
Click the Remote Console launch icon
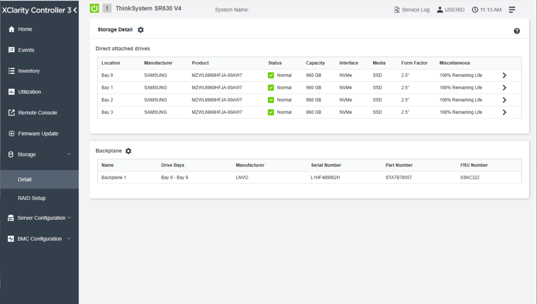pyautogui.click(x=11, y=112)
